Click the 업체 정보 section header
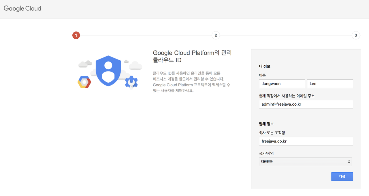Viewport: 369px width, 196px height. [x=266, y=124]
